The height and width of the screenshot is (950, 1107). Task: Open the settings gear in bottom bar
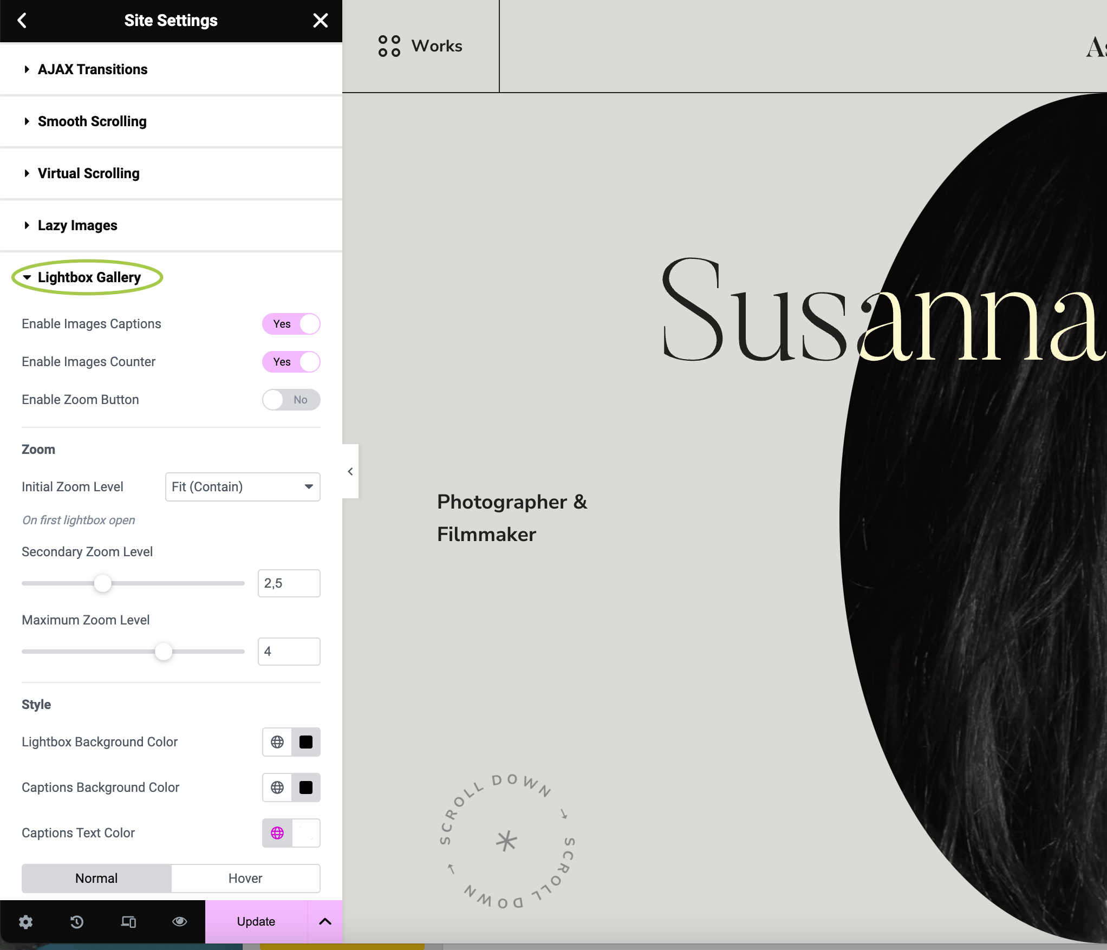click(x=25, y=922)
